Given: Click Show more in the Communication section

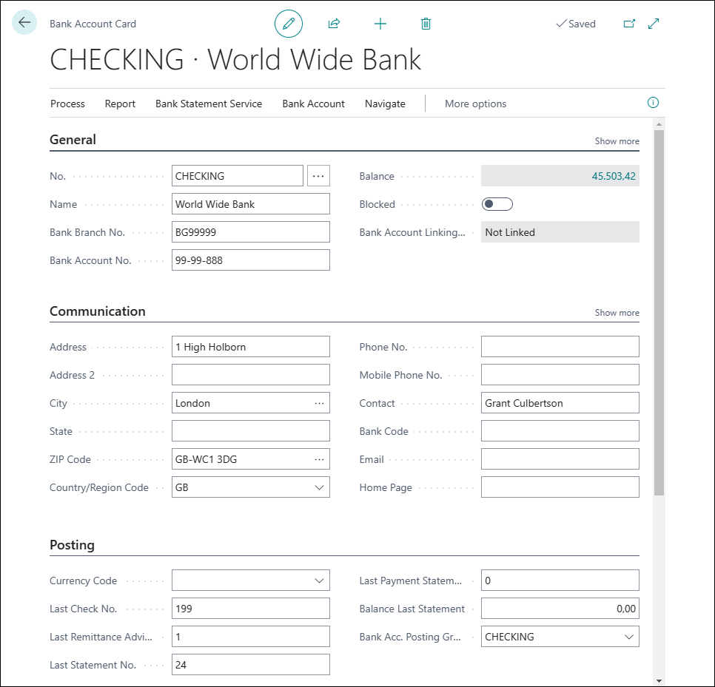Looking at the screenshot, I should 617,312.
